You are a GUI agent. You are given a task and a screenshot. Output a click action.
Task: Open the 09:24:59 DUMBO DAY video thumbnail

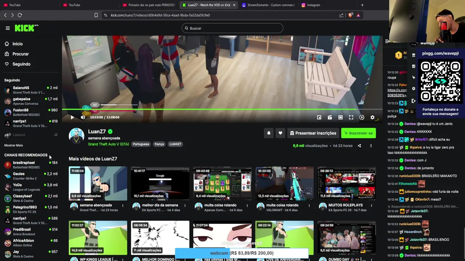pos(347,238)
